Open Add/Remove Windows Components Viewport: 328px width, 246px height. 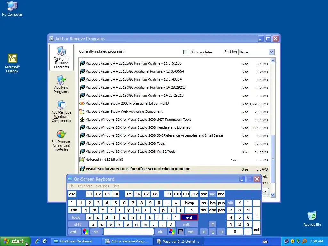click(61, 111)
